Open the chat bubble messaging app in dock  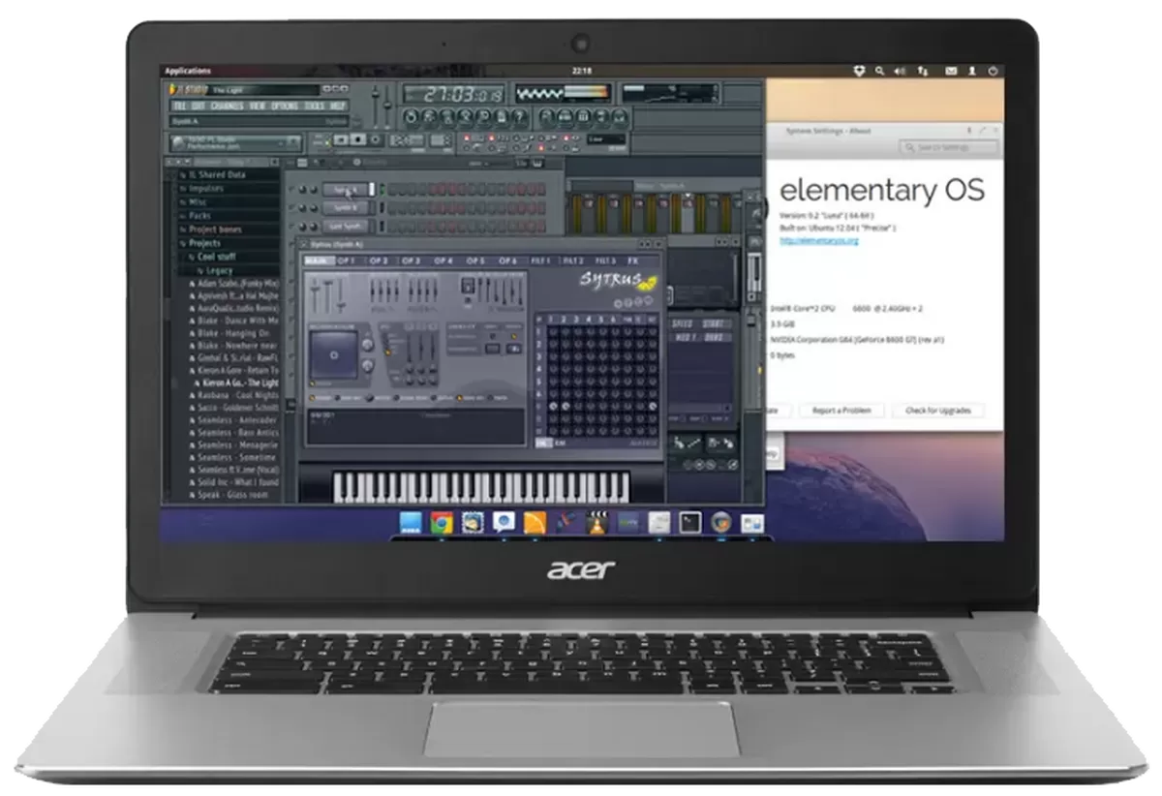pos(503,523)
